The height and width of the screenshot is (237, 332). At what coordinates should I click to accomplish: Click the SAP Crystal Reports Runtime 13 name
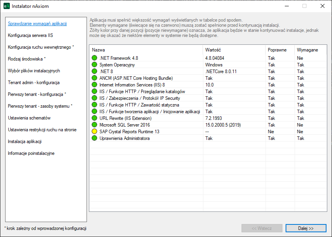[x=129, y=132]
